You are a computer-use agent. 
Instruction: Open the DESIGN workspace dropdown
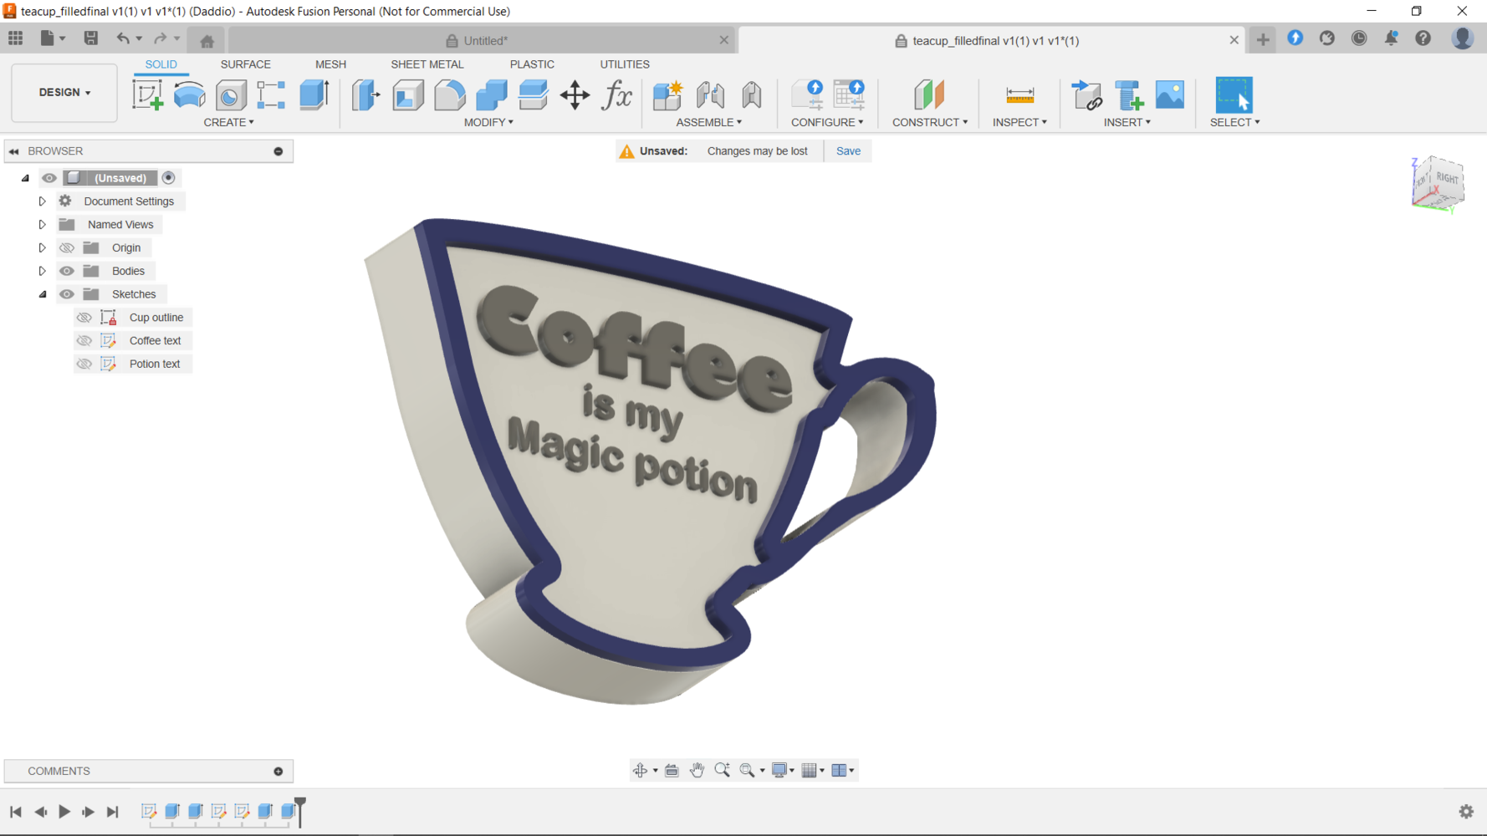[x=64, y=93]
